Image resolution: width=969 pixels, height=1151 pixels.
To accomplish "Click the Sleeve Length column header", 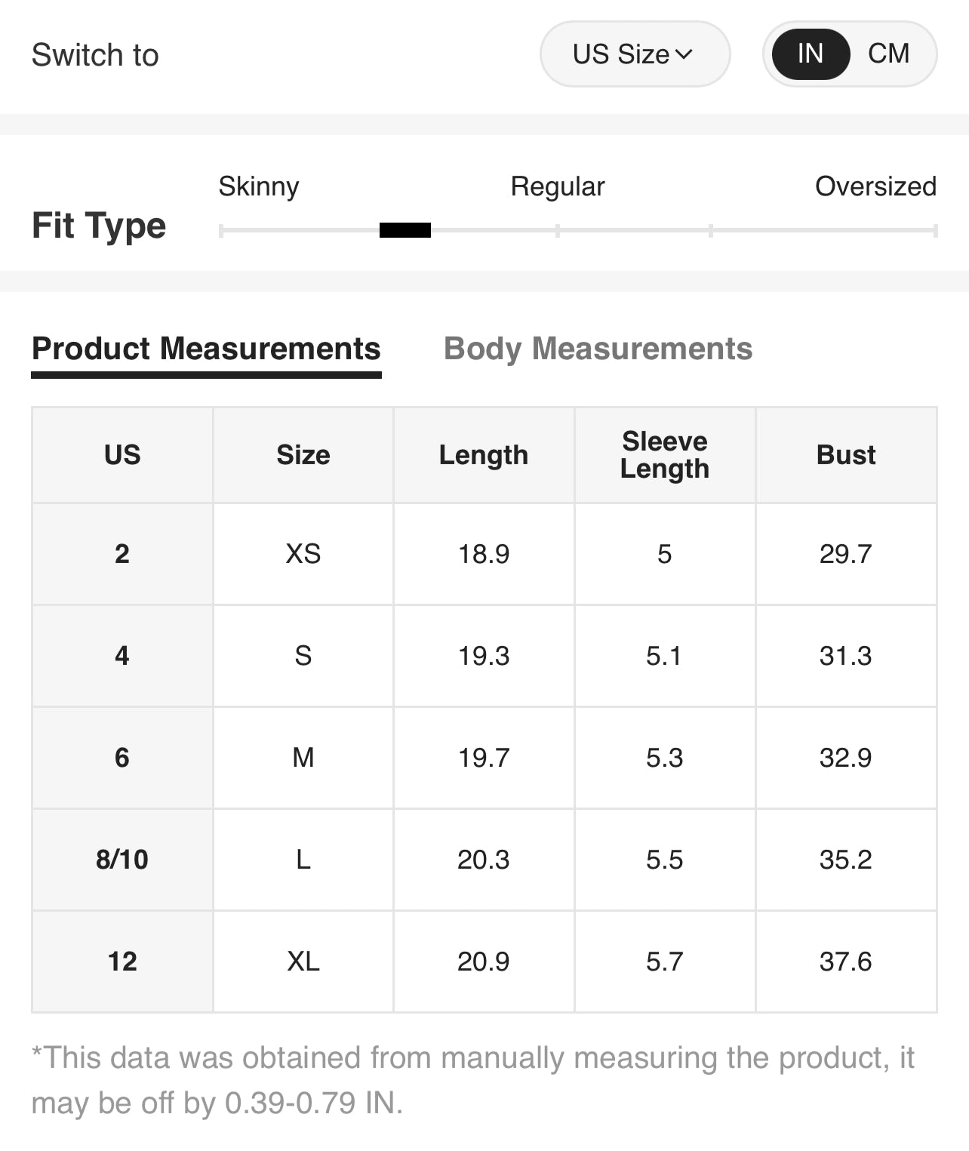I will (x=665, y=455).
